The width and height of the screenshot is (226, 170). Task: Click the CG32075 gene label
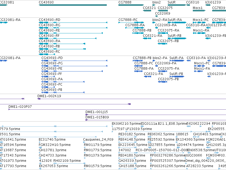[x=165, y=8]
